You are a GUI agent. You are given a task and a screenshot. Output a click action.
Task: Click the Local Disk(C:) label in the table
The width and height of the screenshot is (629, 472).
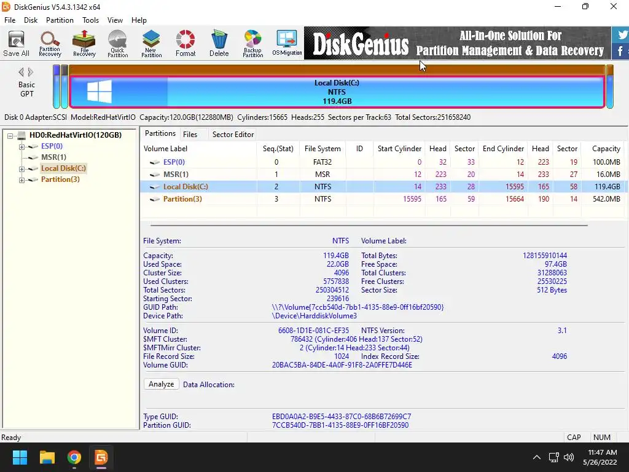pyautogui.click(x=186, y=187)
